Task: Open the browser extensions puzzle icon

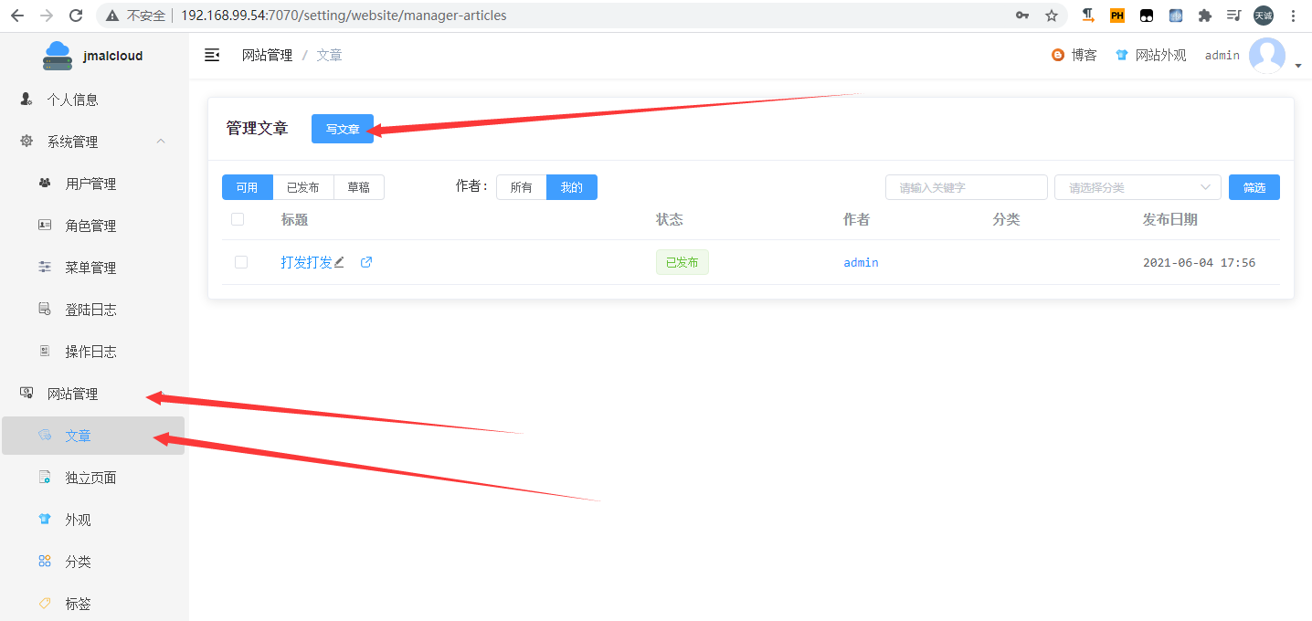Action: click(1205, 16)
